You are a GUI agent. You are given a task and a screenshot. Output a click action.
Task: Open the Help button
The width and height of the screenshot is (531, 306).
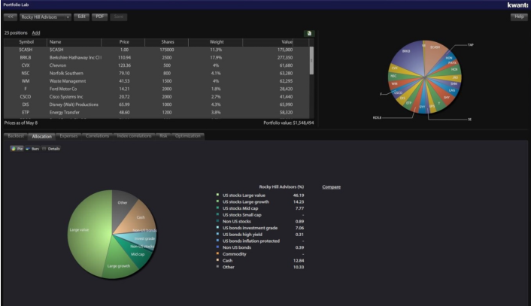point(519,17)
